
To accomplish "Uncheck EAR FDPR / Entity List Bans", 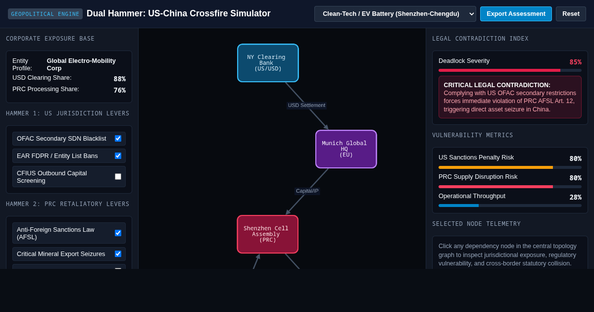I will tap(118, 156).
